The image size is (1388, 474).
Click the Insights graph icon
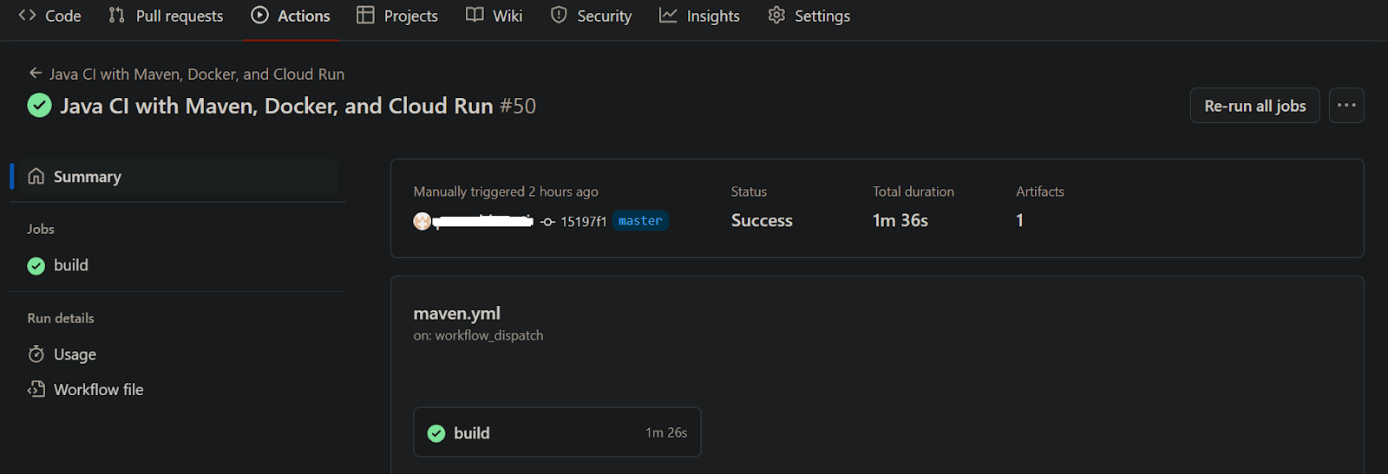[668, 15]
